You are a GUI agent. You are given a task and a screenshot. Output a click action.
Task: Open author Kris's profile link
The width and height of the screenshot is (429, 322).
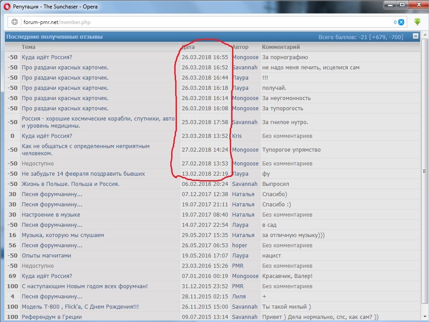237,136
